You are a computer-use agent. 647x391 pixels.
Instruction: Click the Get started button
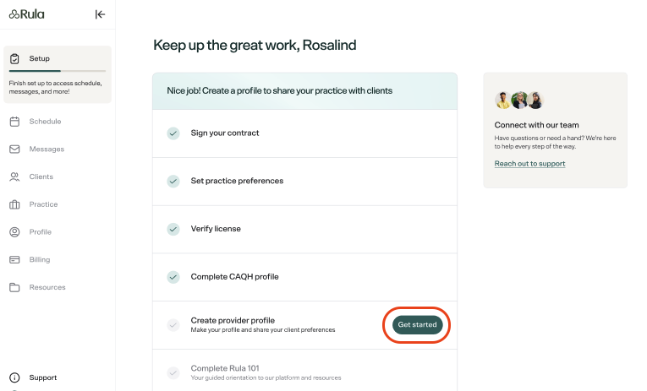[x=417, y=324]
